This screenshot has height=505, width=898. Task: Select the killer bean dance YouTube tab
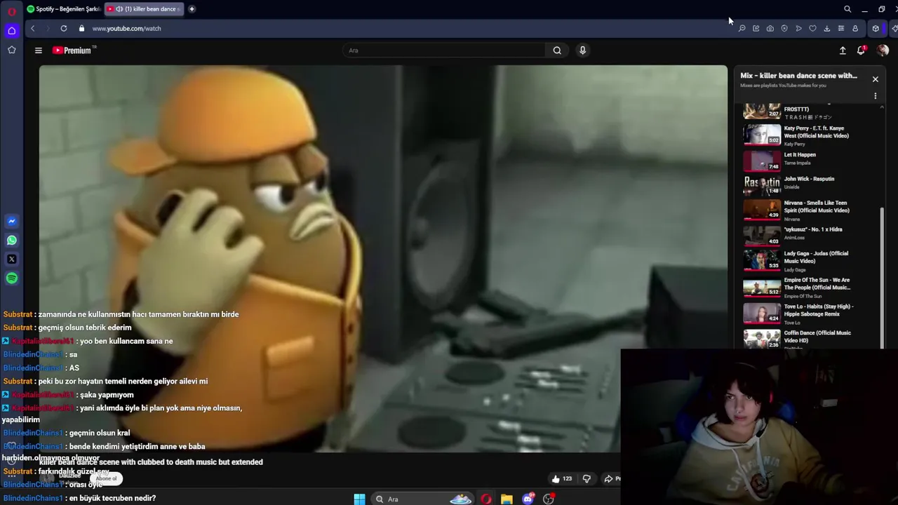coord(144,9)
